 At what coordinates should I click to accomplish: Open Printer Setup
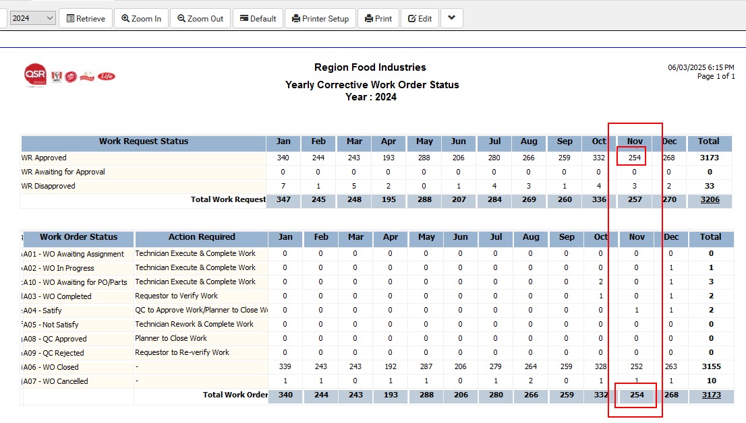[320, 19]
